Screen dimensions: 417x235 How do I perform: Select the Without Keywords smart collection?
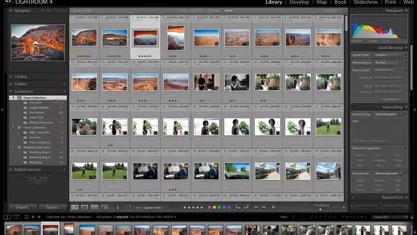click(41, 123)
